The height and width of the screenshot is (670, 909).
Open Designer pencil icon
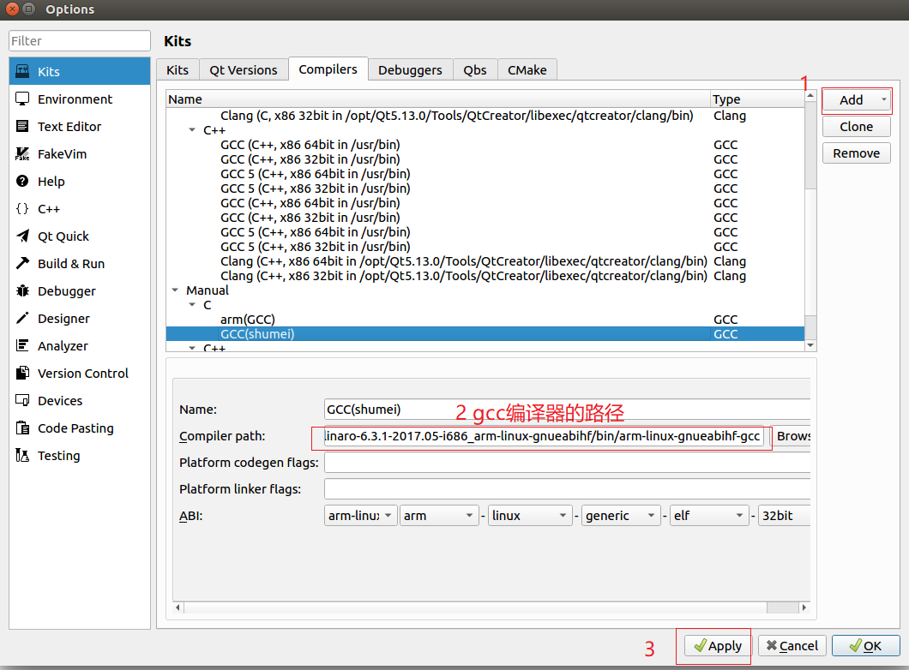pos(22,319)
